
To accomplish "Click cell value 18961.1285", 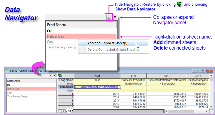I will (198, 94).
